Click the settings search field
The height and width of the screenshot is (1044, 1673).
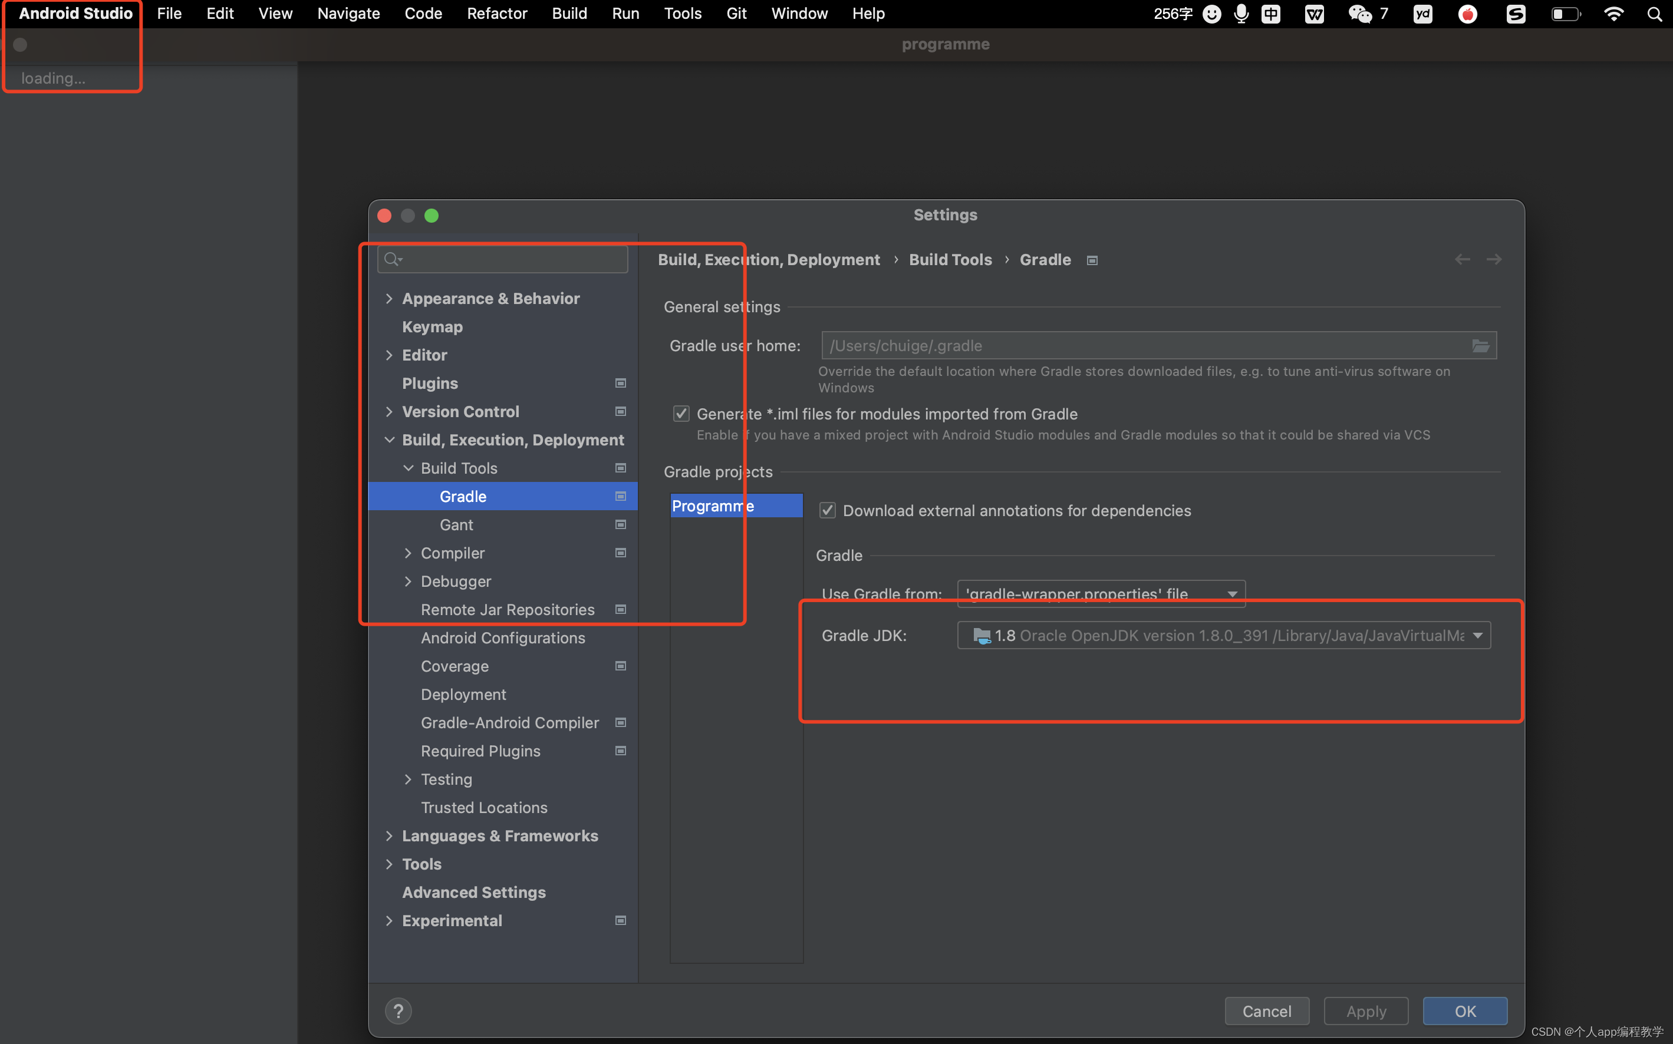pyautogui.click(x=502, y=260)
